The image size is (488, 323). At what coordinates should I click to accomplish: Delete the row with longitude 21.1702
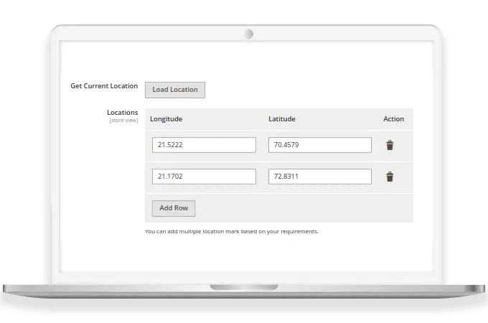pos(390,177)
